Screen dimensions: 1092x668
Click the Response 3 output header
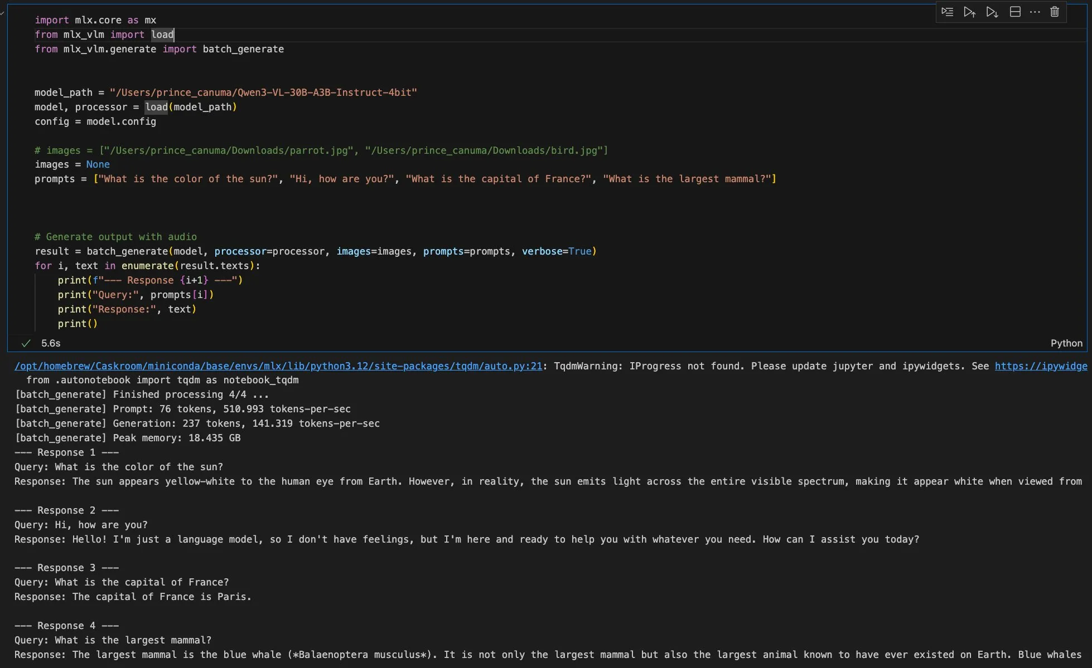[66, 568]
